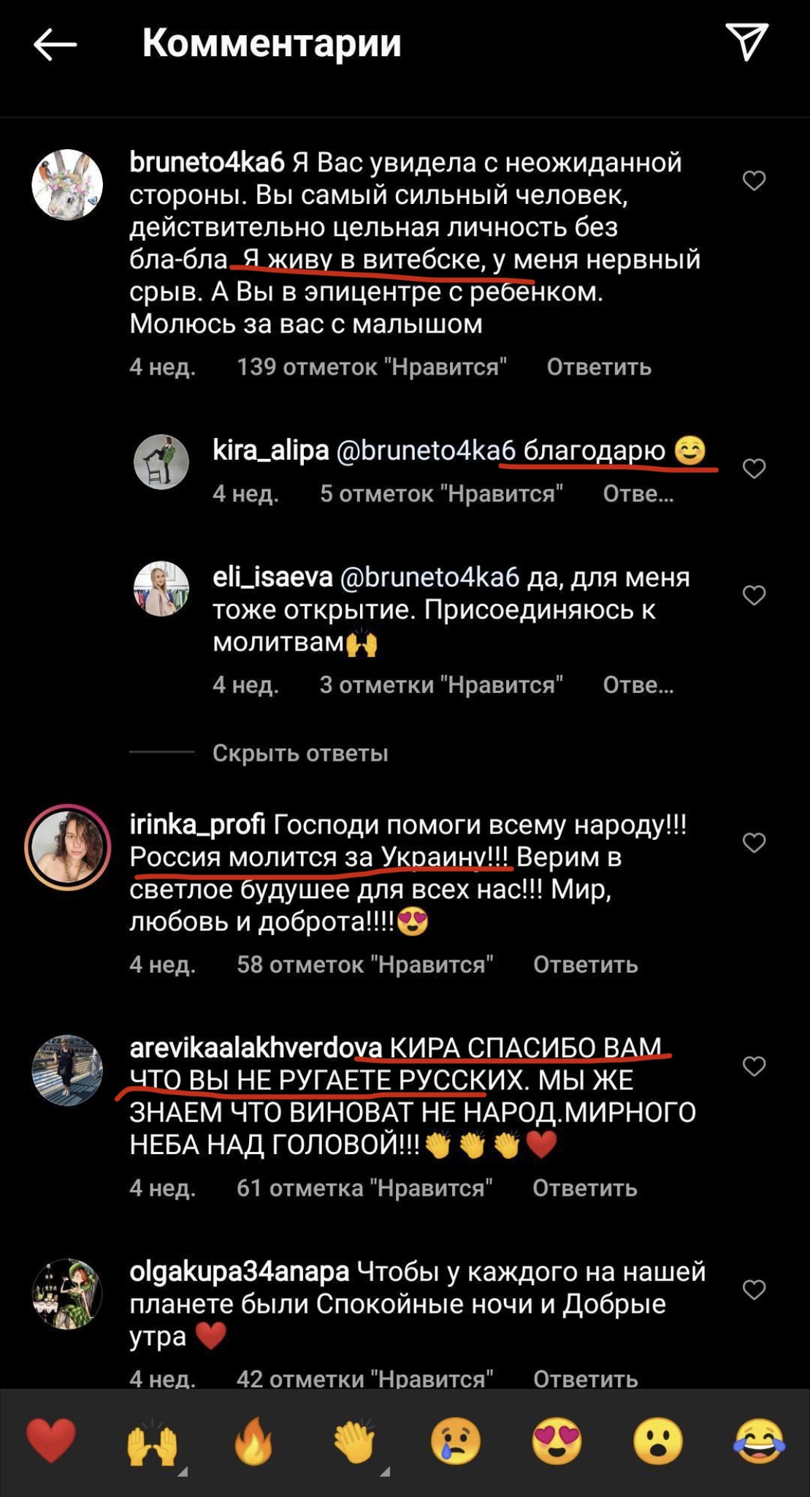Insert the laughing tears emoji
This screenshot has width=810, height=1497.
pyautogui.click(x=760, y=1441)
